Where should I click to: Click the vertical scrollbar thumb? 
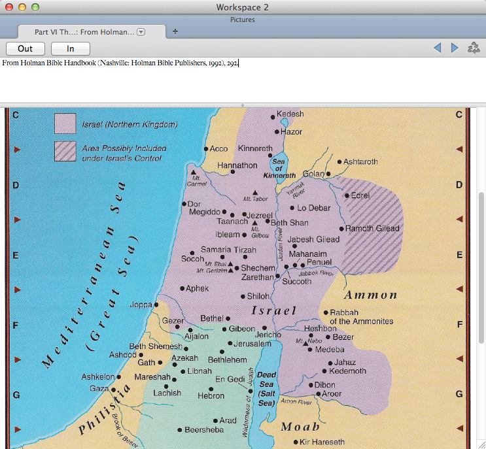click(x=481, y=268)
